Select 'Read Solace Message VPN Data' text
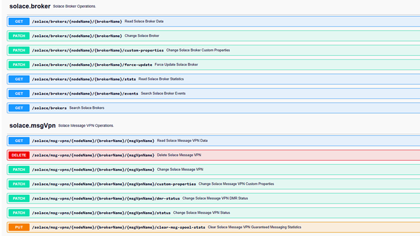 [182, 141]
